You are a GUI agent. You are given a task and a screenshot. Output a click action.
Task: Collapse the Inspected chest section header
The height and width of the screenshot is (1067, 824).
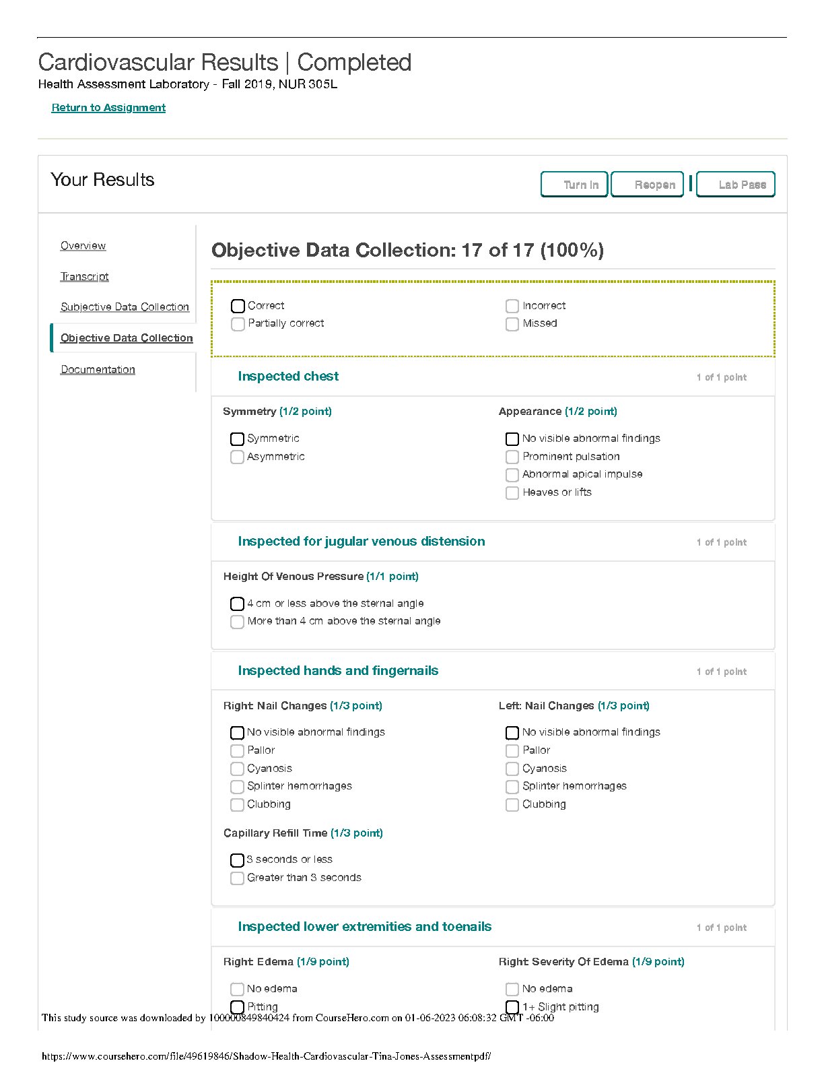[x=493, y=377]
